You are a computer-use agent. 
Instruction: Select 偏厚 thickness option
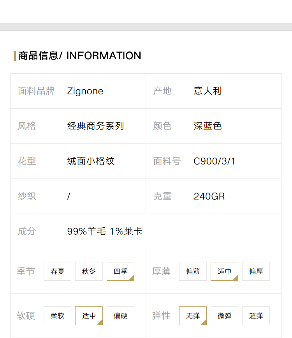click(x=256, y=271)
